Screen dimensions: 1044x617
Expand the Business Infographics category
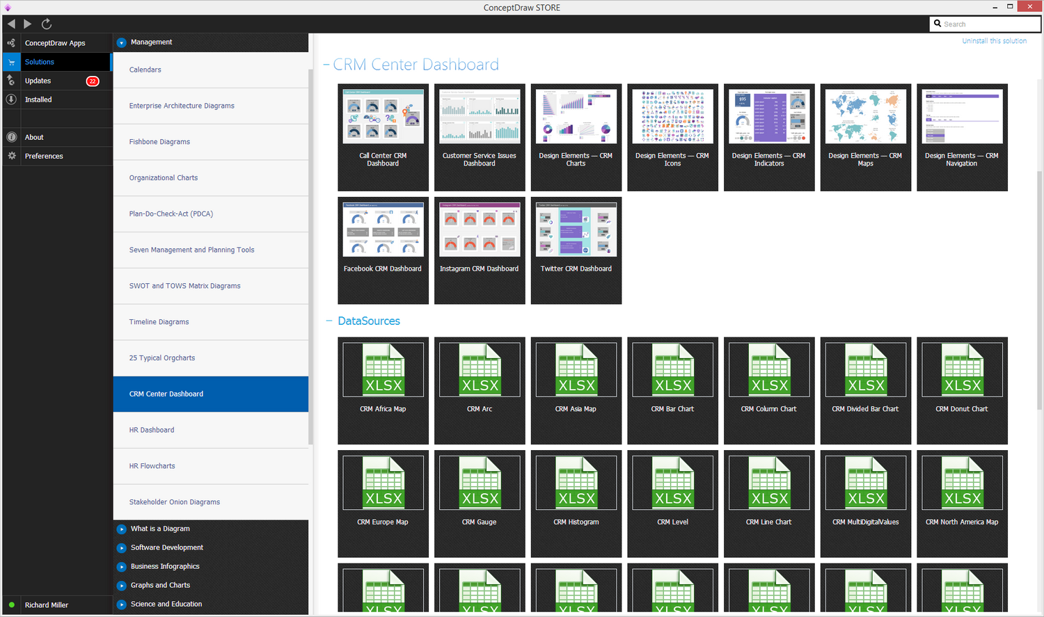[122, 567]
